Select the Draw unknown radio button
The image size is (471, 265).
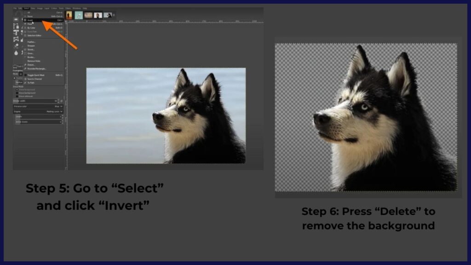[x=17, y=96]
